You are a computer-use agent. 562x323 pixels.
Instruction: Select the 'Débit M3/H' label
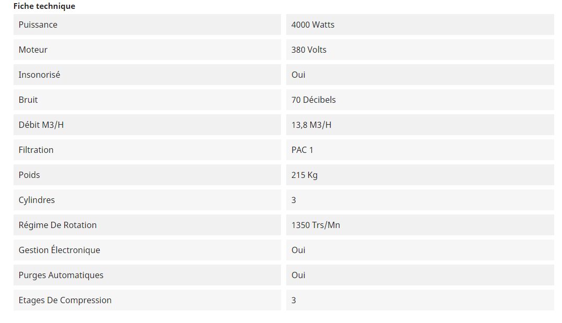click(x=41, y=125)
